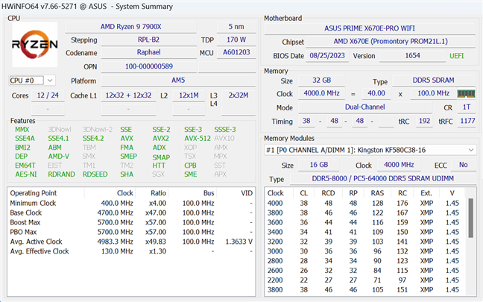Viewport: 483px width, 302px height.
Task: Click the grayed-out SGX feature label
Action: (158, 174)
